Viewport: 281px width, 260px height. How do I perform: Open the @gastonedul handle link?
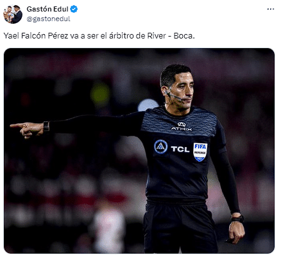(48, 19)
